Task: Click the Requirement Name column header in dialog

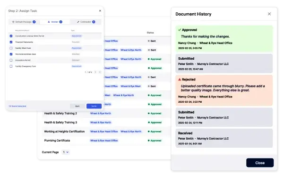Action: click(x=22, y=30)
